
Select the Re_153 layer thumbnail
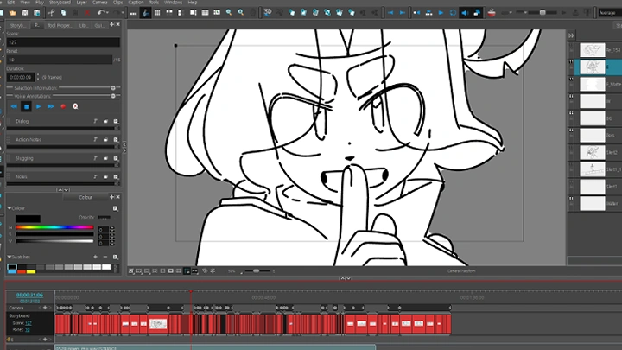click(x=593, y=50)
